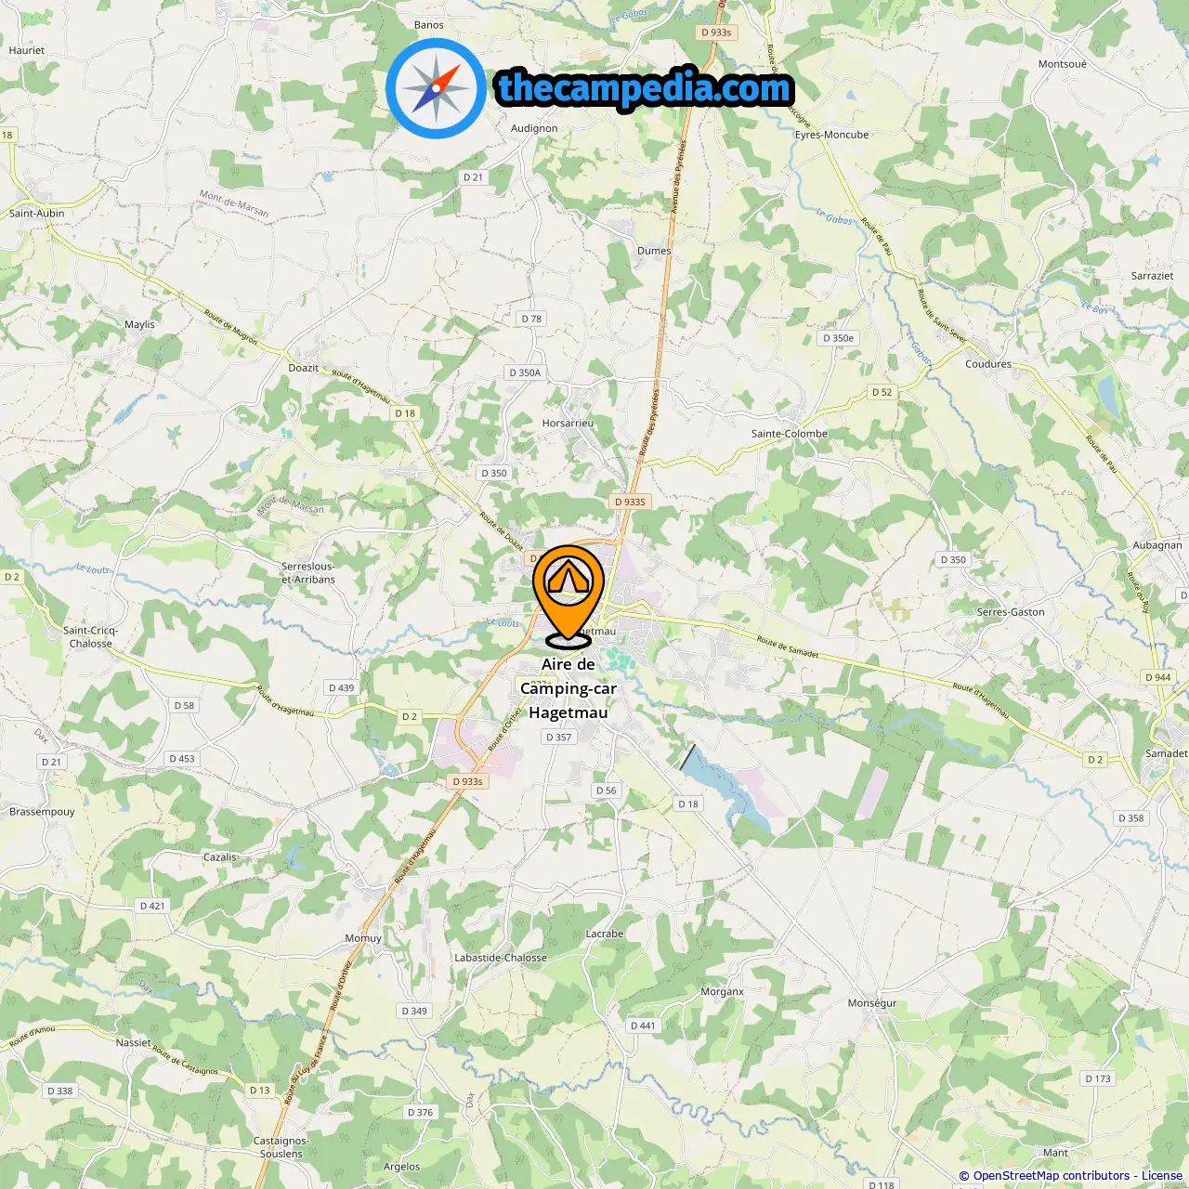Select the D 439 road shield
This screenshot has height=1189, width=1189.
point(342,688)
